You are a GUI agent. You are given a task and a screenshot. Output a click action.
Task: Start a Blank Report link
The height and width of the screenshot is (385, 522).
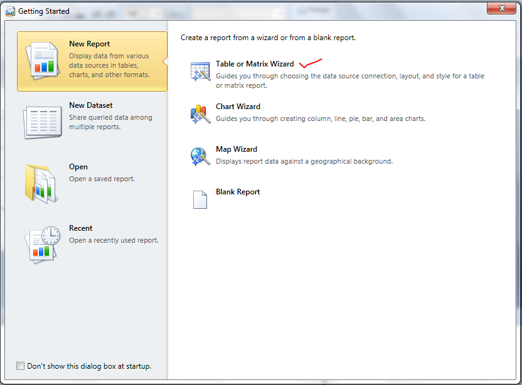click(x=238, y=192)
